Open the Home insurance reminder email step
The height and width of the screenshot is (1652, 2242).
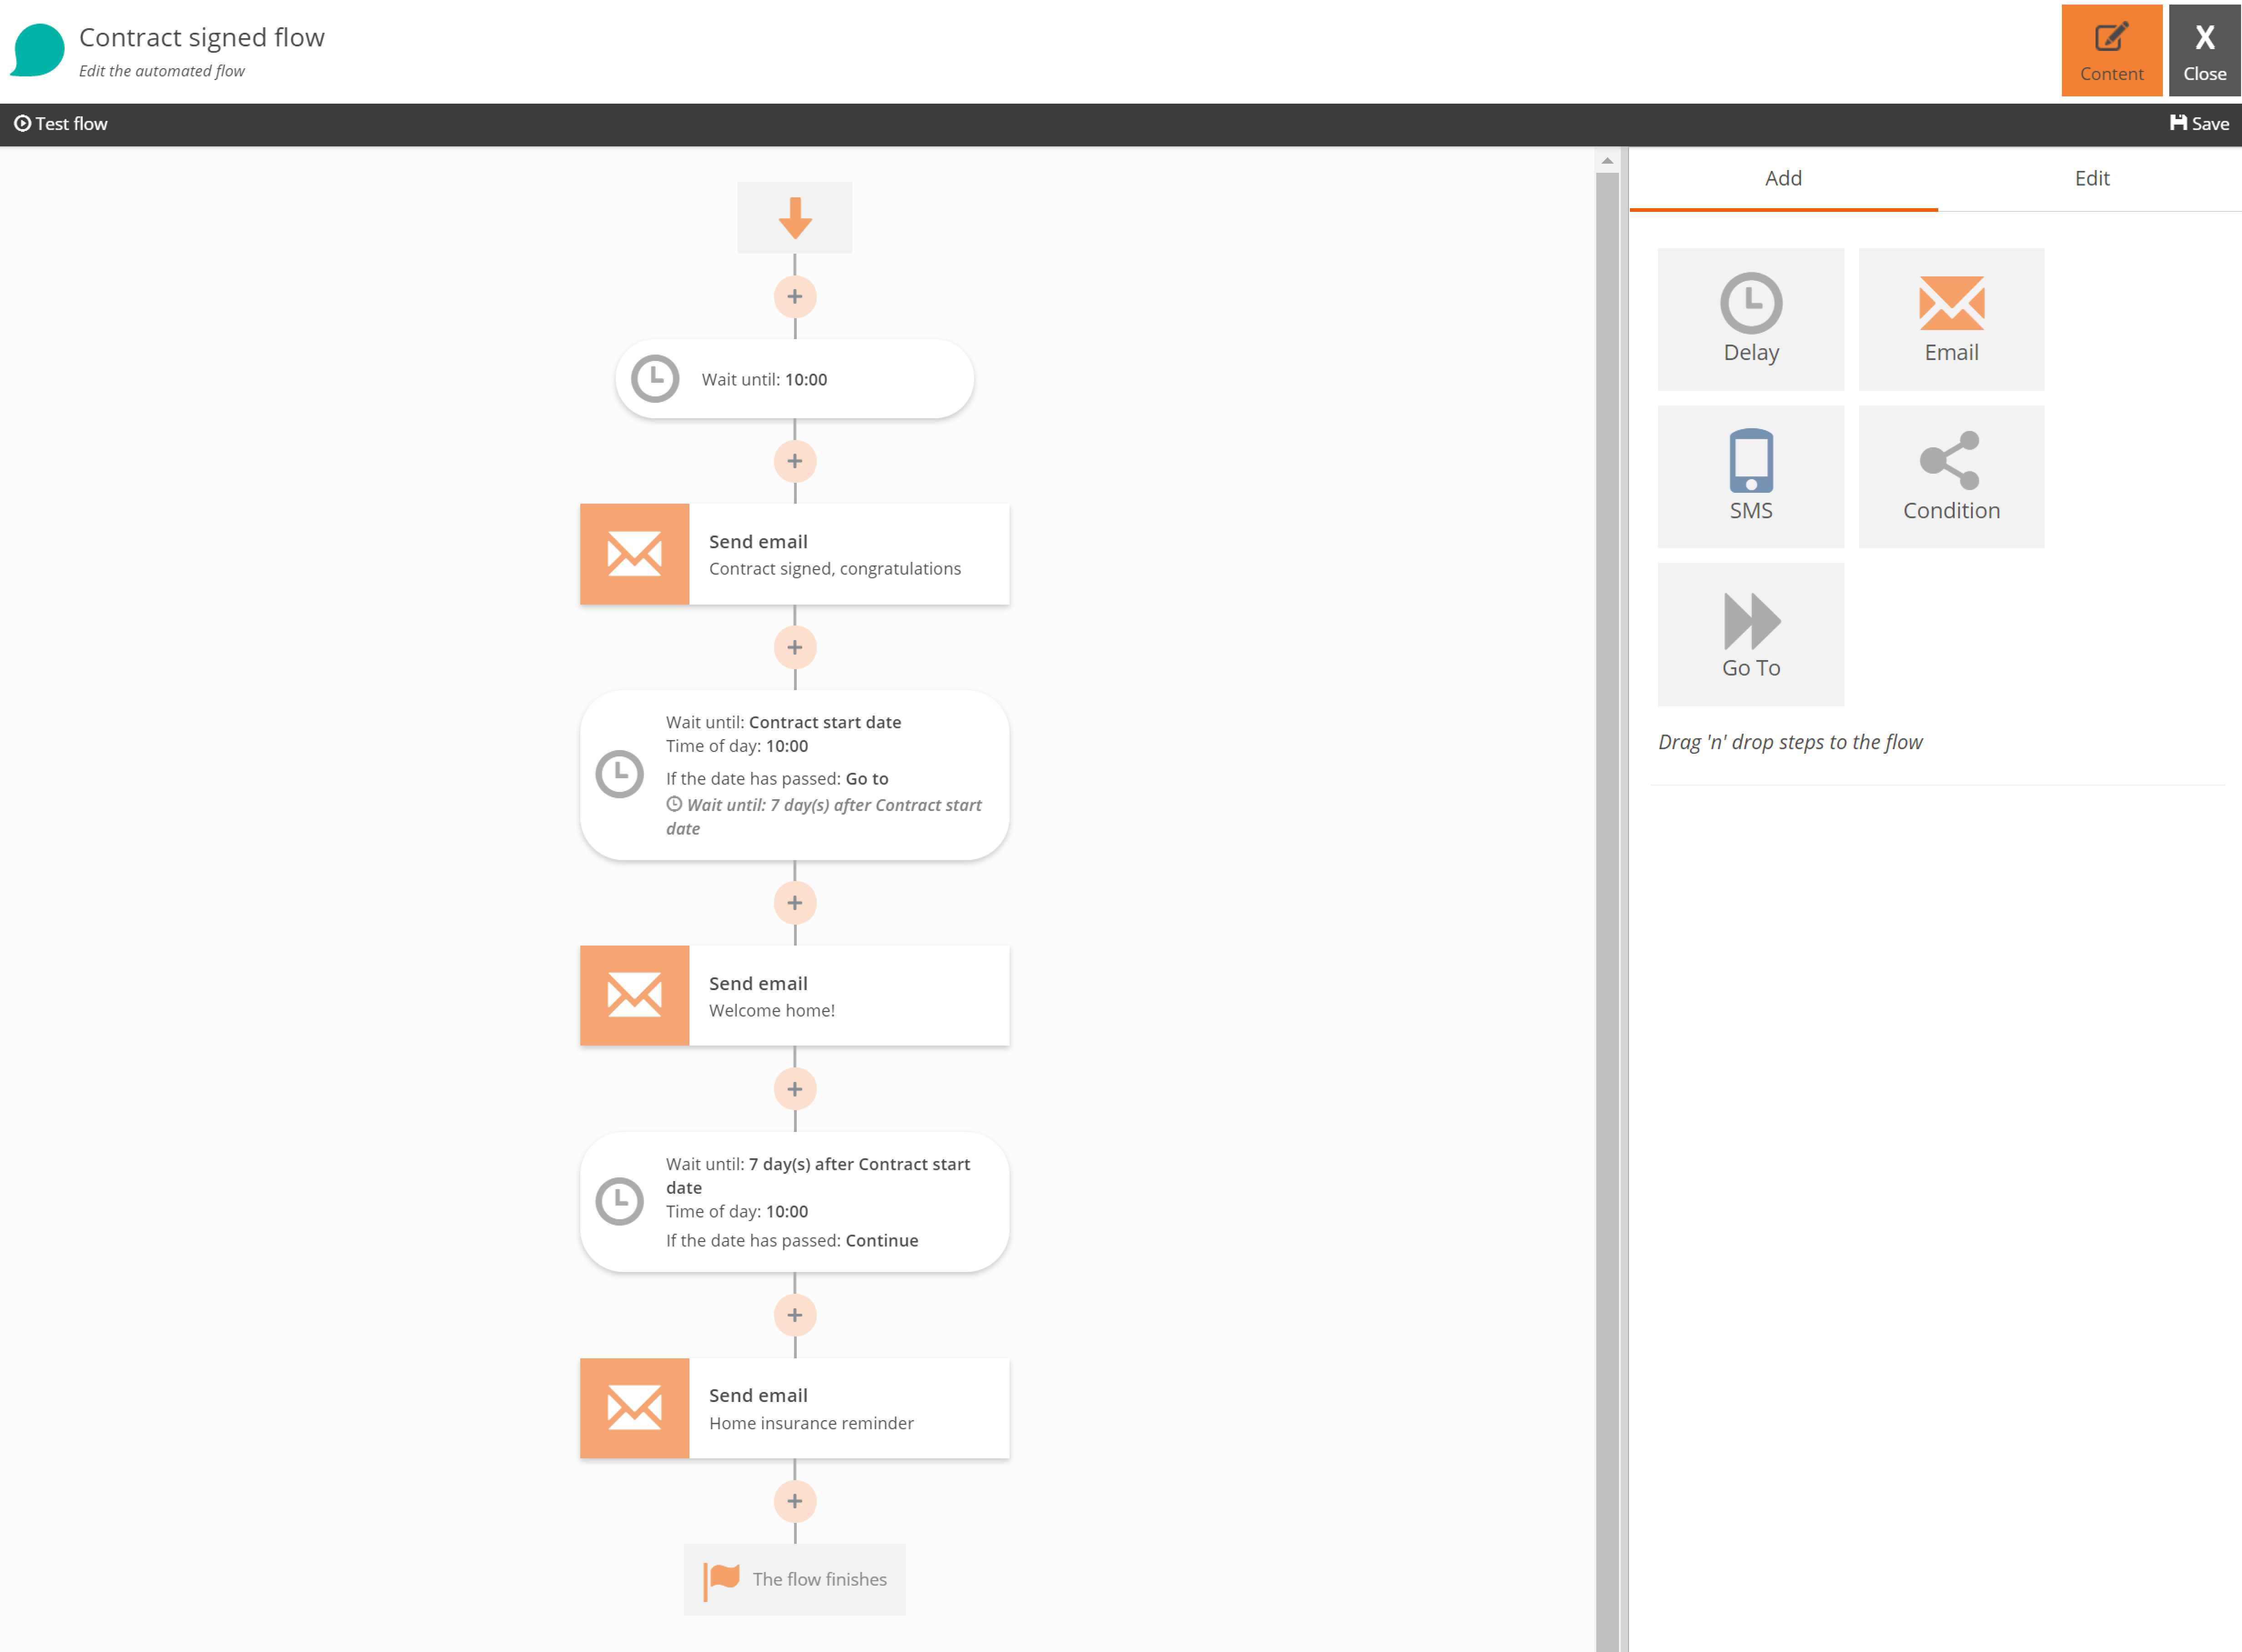pyautogui.click(x=794, y=1408)
